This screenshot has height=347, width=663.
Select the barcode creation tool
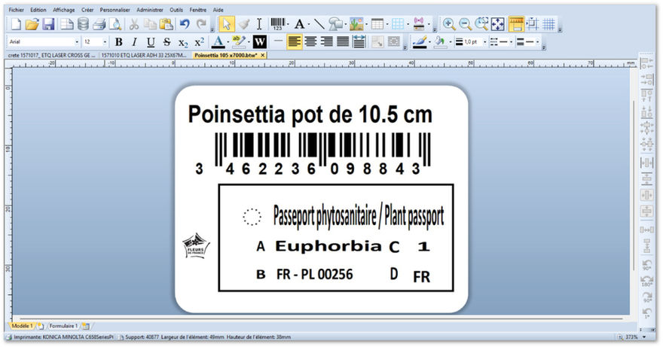(x=277, y=24)
